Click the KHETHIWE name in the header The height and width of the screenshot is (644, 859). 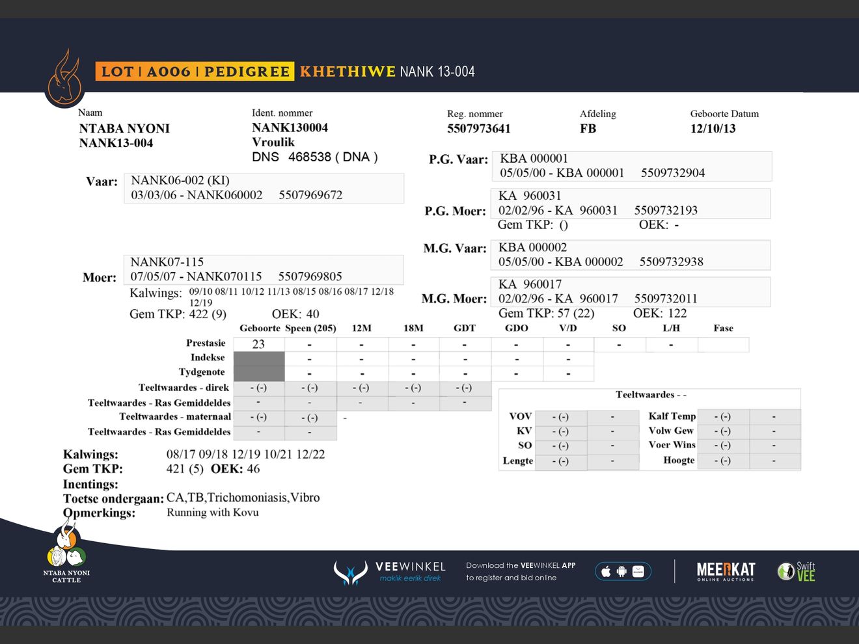coord(348,72)
